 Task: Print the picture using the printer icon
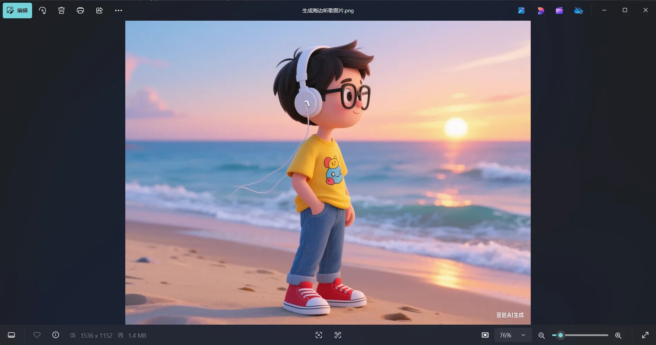pos(80,10)
